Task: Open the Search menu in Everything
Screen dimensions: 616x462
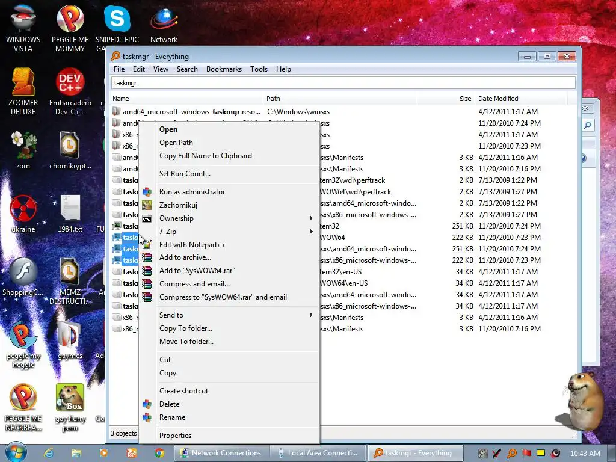Action: [x=187, y=69]
